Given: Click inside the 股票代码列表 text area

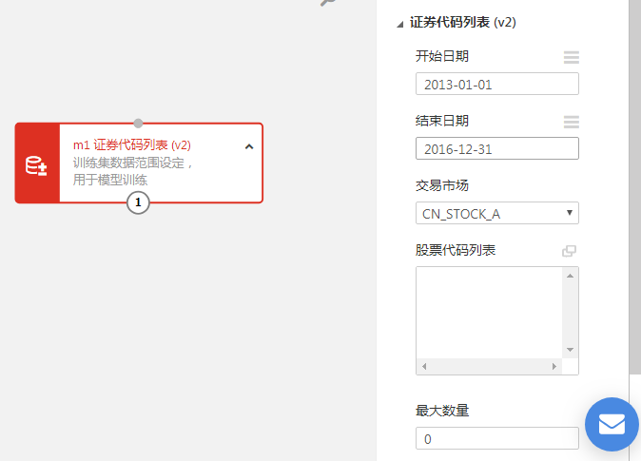Looking at the screenshot, I should [490, 313].
